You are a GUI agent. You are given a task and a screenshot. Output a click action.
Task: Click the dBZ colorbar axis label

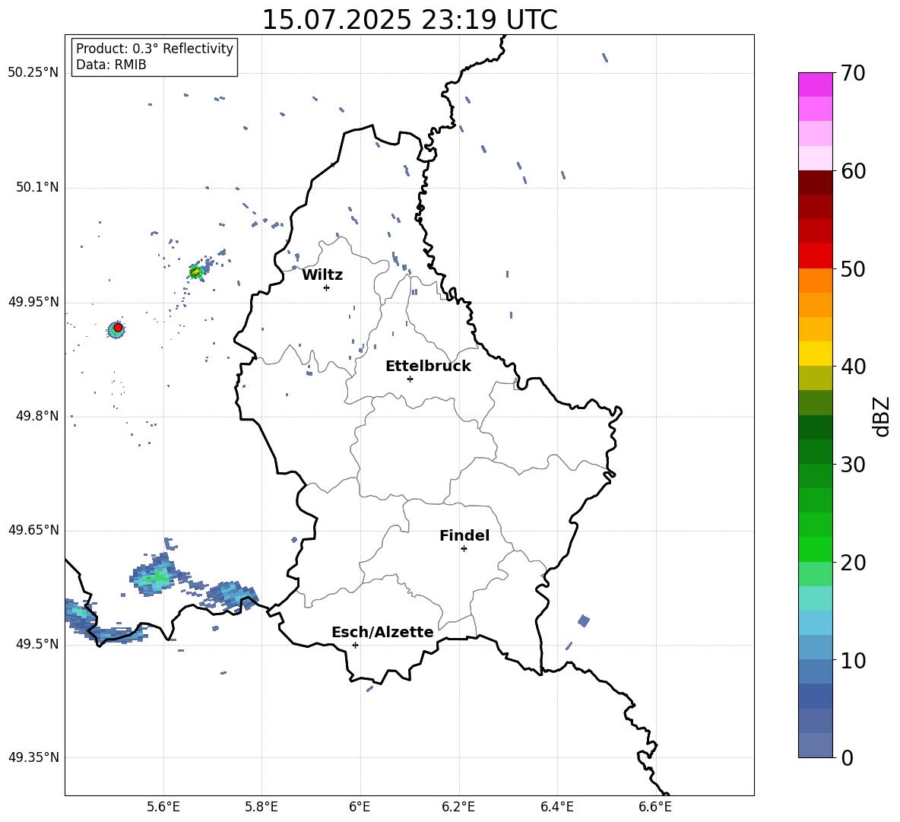(x=883, y=416)
